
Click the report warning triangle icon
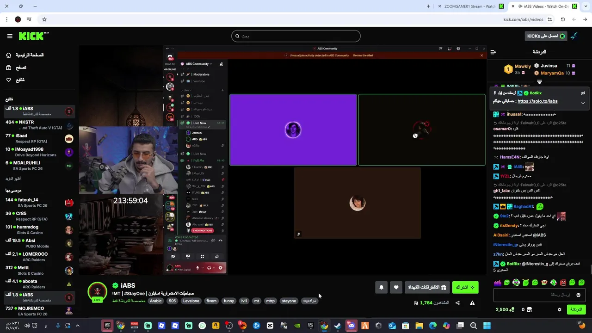click(x=472, y=303)
